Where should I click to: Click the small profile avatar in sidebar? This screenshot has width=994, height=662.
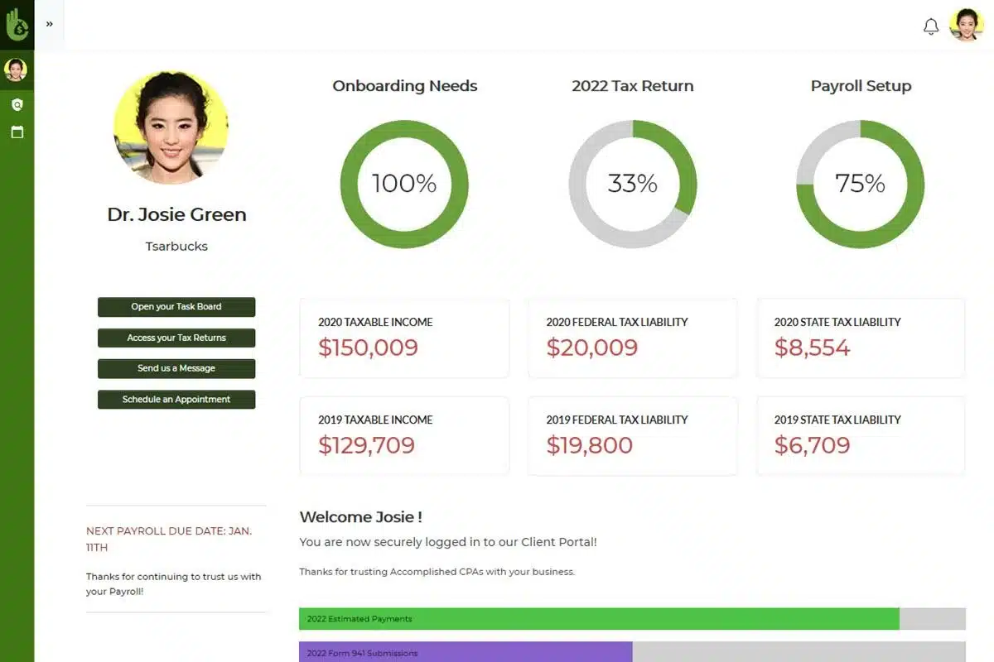click(16, 70)
